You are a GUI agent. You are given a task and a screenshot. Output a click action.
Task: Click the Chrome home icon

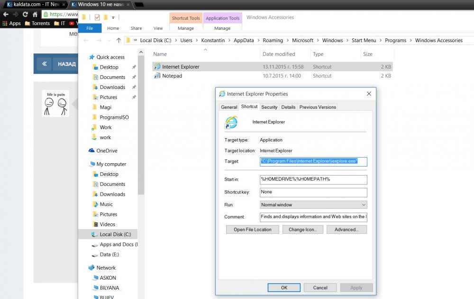35,14
